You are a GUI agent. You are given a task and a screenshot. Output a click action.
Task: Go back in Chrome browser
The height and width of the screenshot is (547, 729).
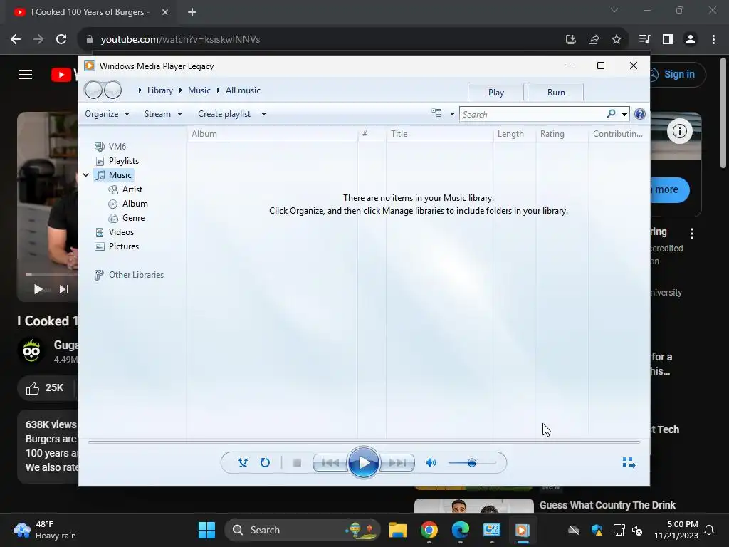pyautogui.click(x=16, y=40)
